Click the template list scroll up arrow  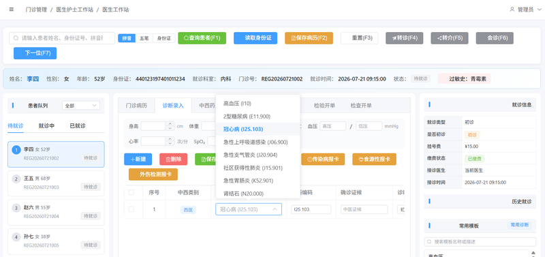pos(533,252)
